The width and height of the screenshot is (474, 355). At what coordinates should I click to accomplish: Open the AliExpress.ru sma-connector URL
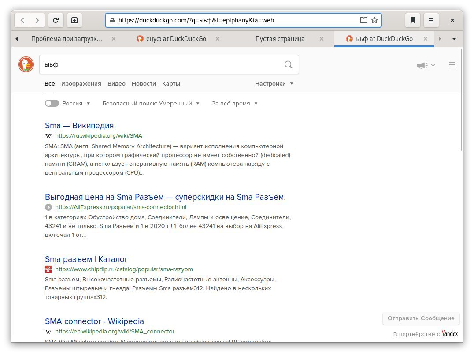tap(121, 207)
